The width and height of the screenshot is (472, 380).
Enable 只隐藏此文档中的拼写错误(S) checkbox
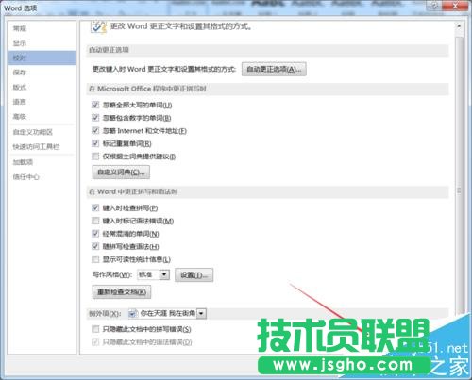point(95,329)
